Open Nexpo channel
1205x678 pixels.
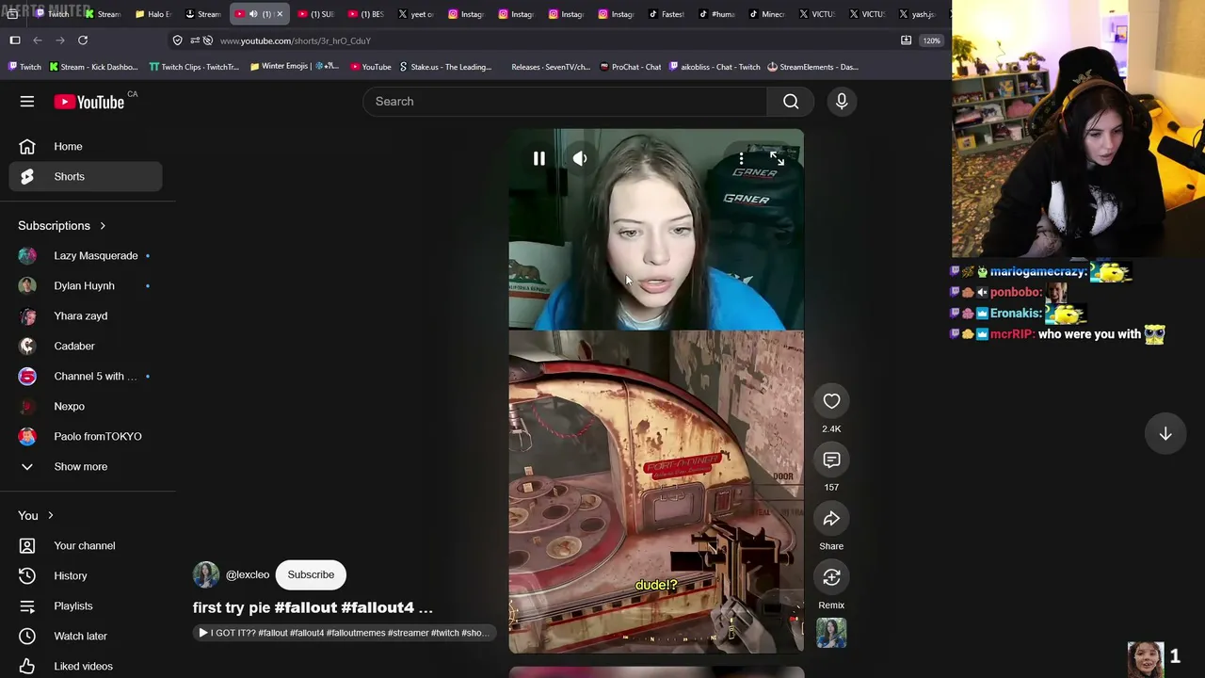click(x=86, y=407)
